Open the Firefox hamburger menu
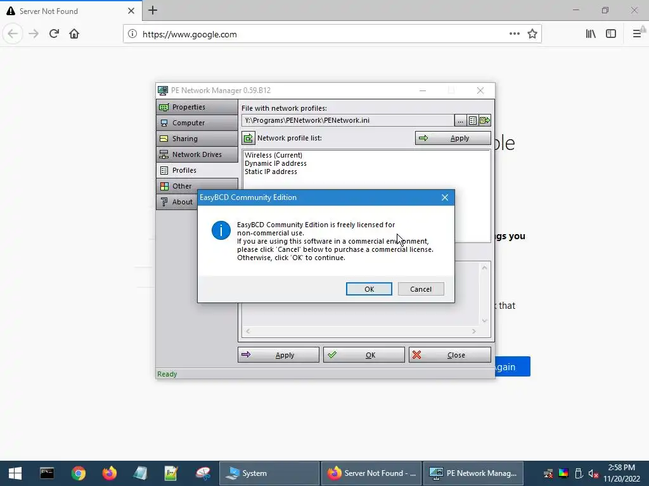Viewport: 649px width, 486px height. (x=637, y=34)
